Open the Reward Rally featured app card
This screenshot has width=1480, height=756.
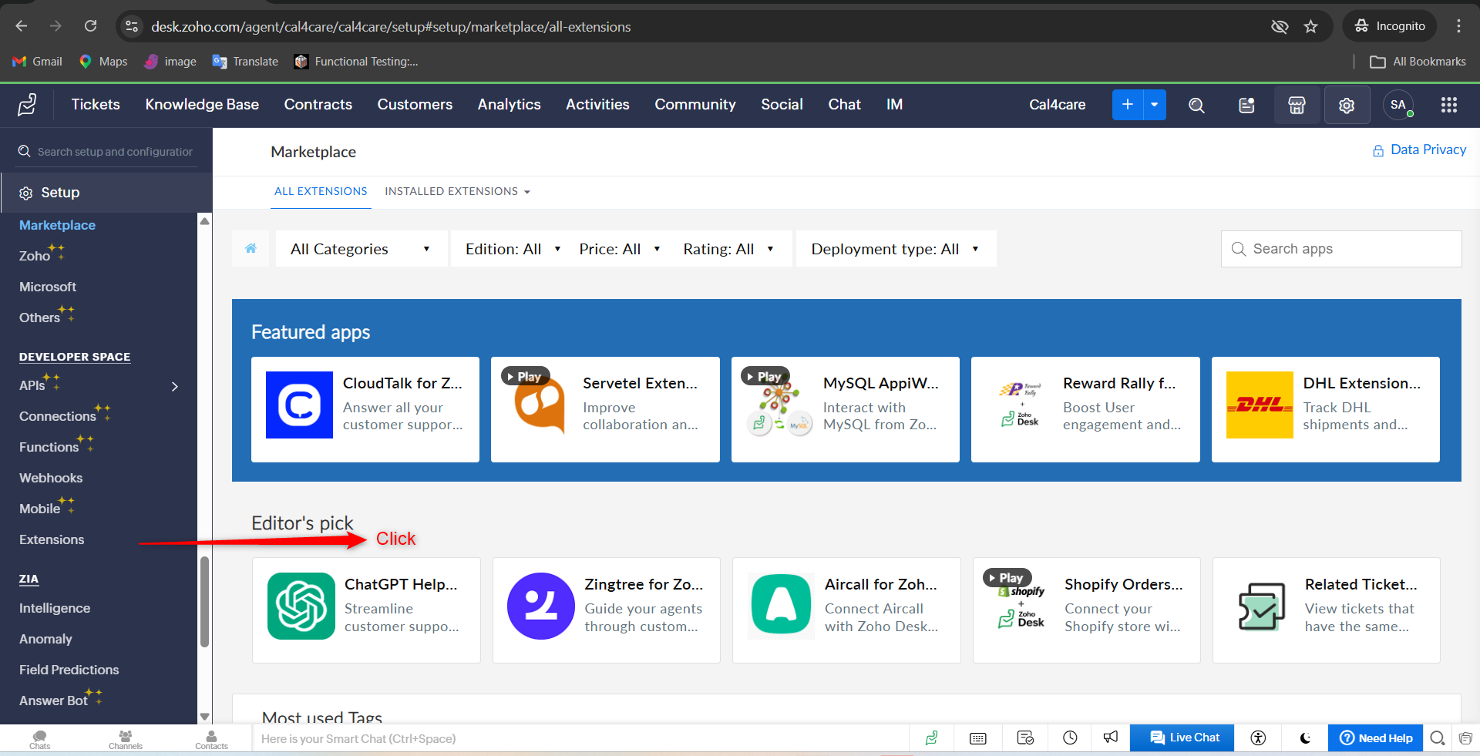pos(1085,409)
